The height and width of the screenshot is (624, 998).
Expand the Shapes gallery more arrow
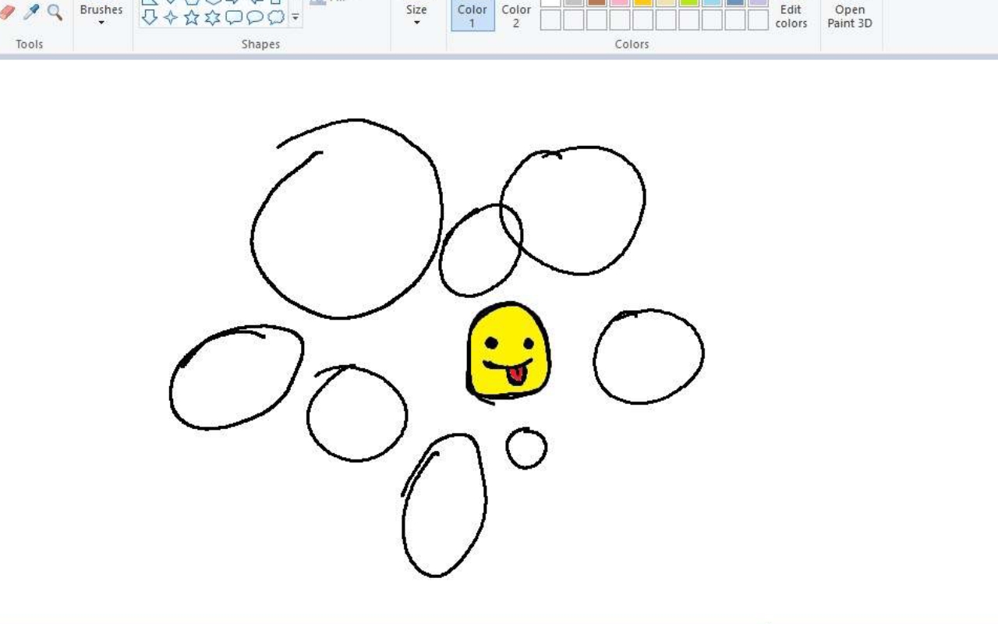click(x=296, y=17)
